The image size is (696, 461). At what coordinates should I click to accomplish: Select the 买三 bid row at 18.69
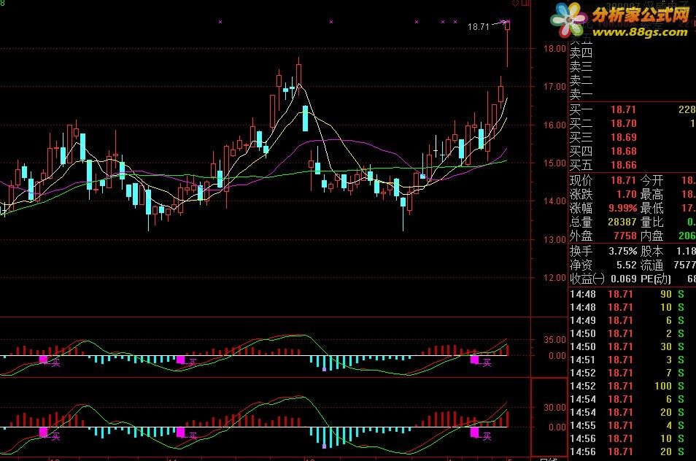[x=632, y=137]
